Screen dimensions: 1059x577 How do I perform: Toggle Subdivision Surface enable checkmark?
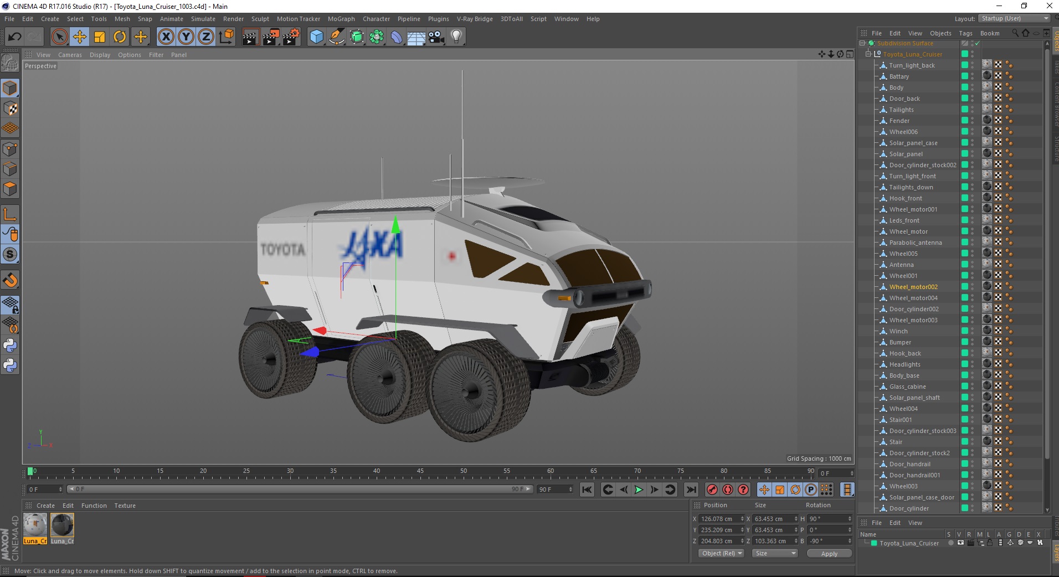coord(978,43)
